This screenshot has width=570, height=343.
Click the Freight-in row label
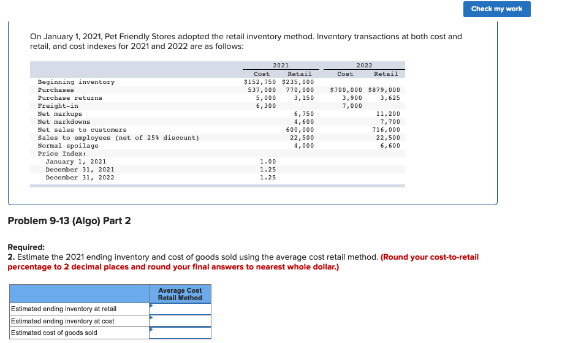point(58,106)
